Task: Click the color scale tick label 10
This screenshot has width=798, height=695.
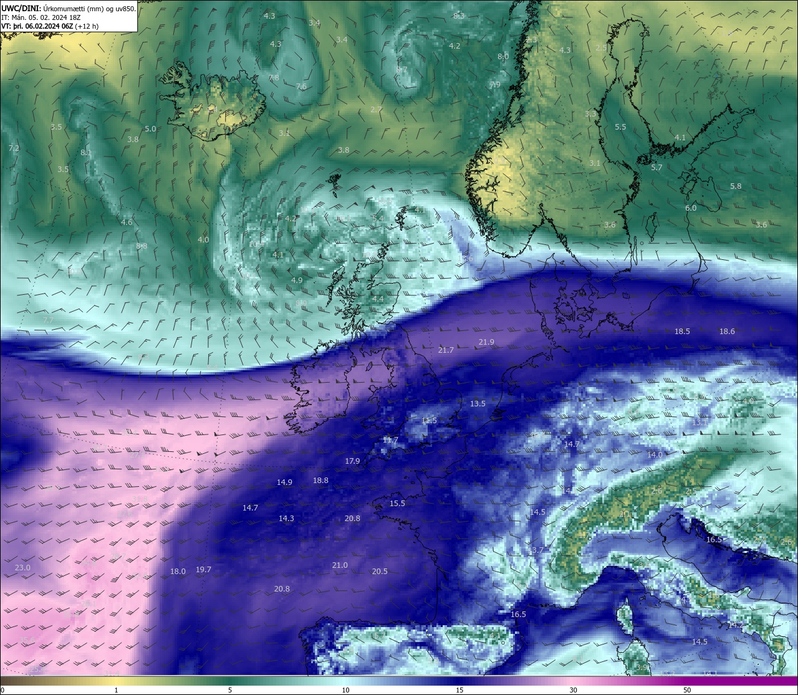Action: tap(345, 690)
